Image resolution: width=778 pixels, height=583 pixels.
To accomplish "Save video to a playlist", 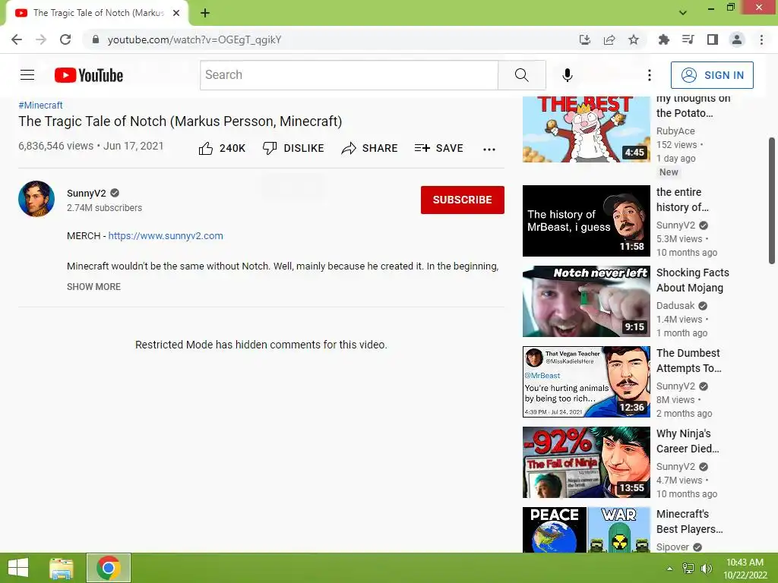I will coord(438,148).
